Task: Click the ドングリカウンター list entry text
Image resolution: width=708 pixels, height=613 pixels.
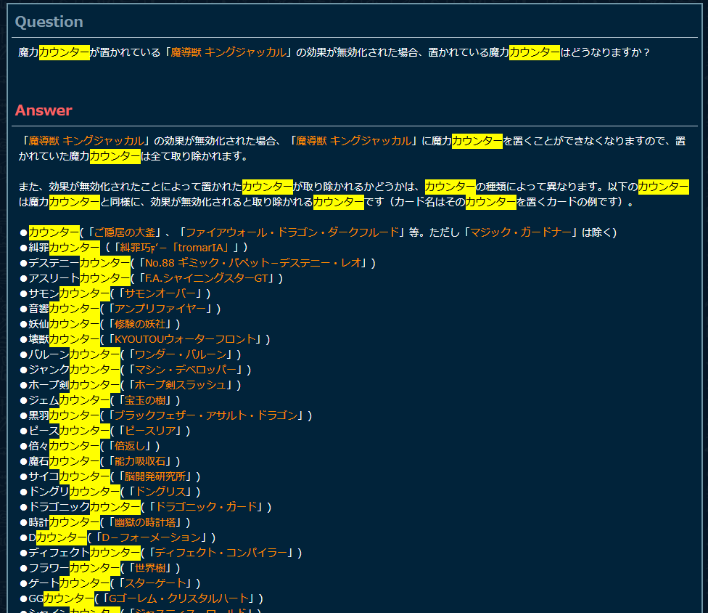Action: (x=74, y=492)
